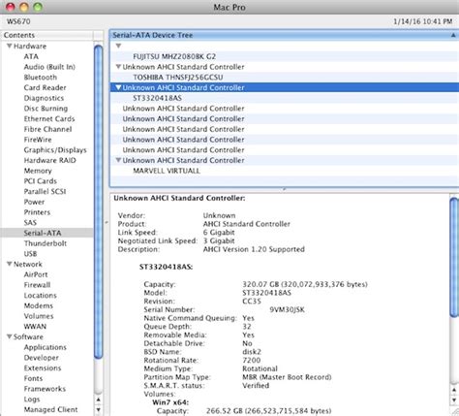Select Fonts under Software
The height and width of the screenshot is (416, 459).
pyautogui.click(x=33, y=378)
